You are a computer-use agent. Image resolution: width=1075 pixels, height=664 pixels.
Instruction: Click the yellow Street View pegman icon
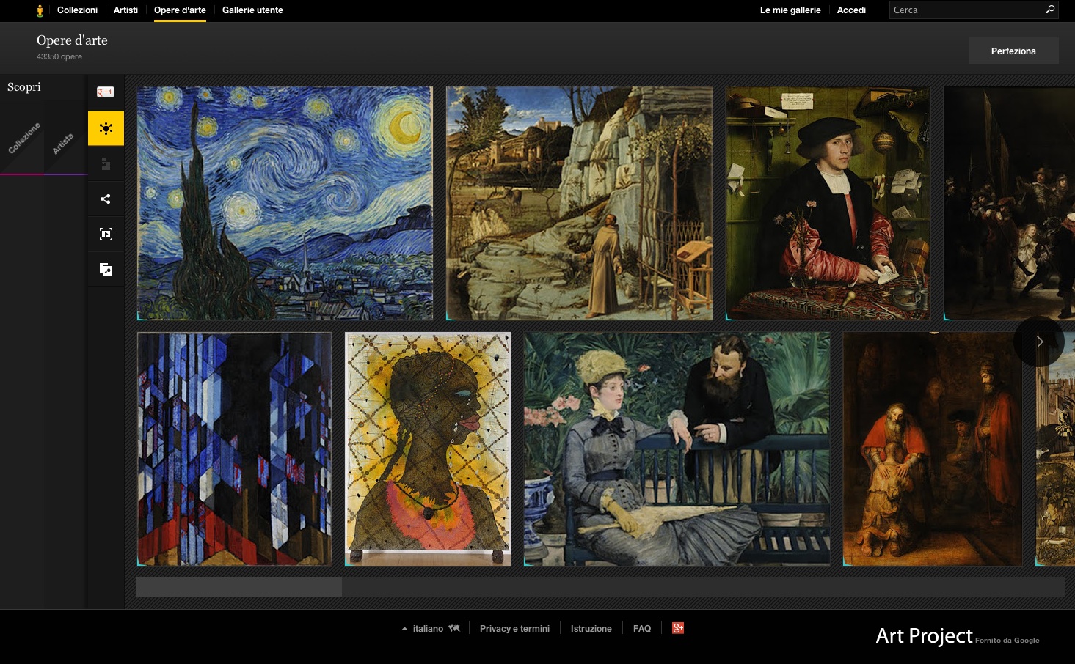pos(40,10)
